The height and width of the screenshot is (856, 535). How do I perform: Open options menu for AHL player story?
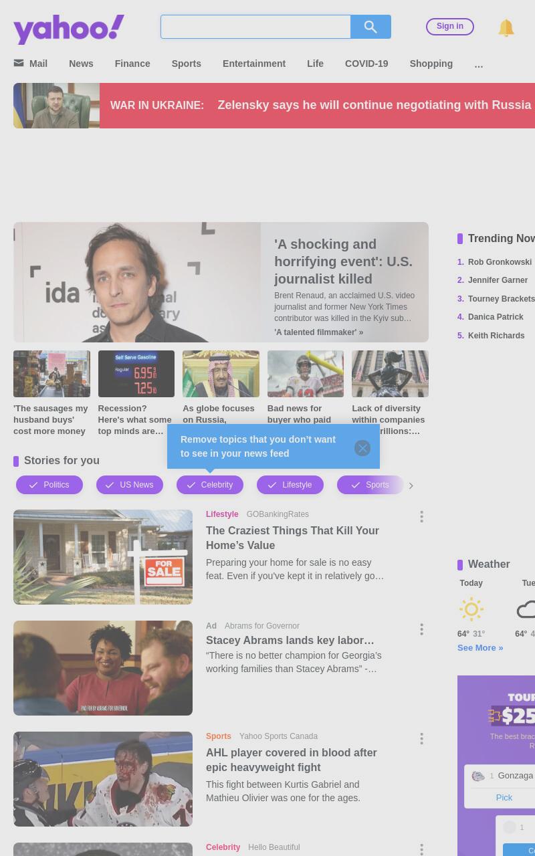pos(421,739)
